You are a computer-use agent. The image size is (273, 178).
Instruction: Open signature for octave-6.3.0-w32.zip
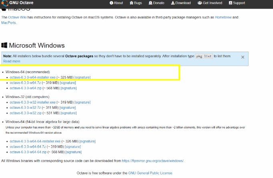coord(68,113)
